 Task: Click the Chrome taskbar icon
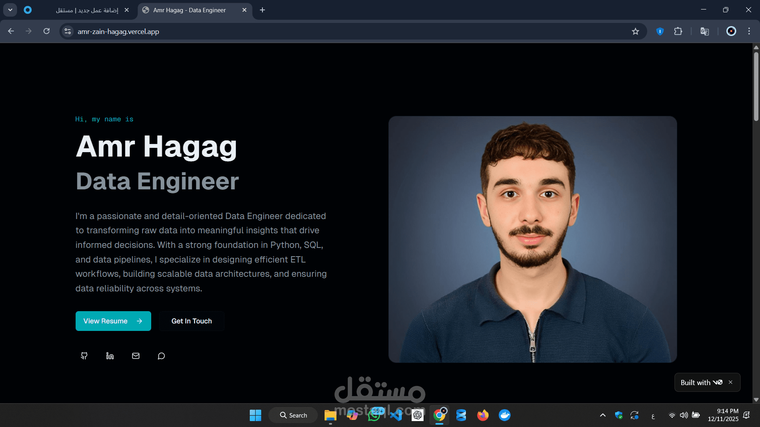click(439, 415)
